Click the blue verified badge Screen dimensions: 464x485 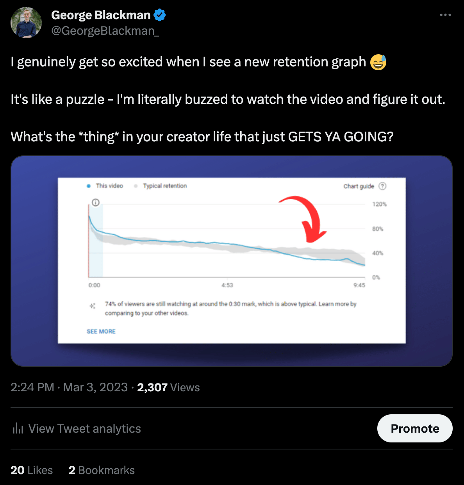click(x=159, y=15)
